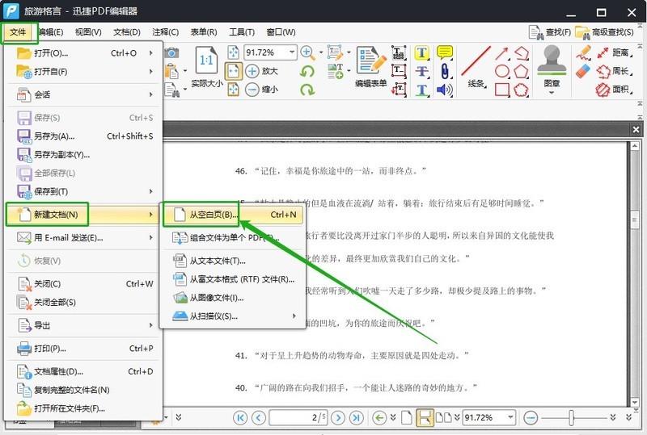Click the sound speaker annotation icon

point(444,90)
